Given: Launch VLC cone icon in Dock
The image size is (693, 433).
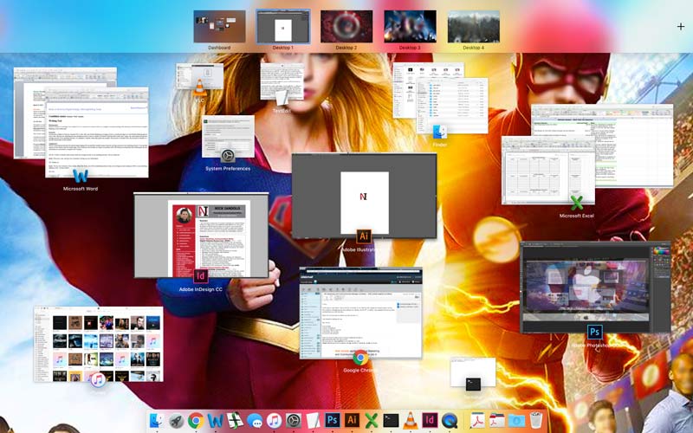Looking at the screenshot, I should click(410, 420).
